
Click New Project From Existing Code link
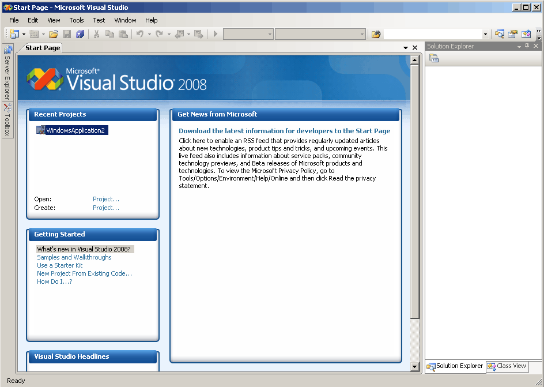84,273
